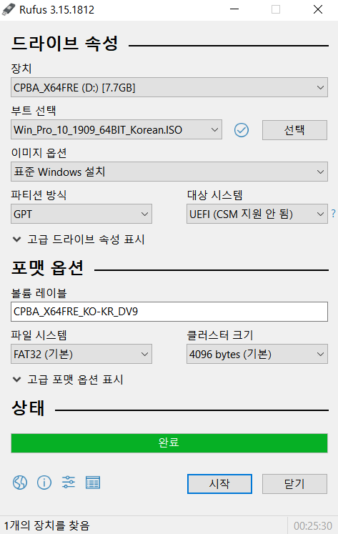Open the FAT32 file system dropdown
Image resolution: width=338 pixels, height=534 pixels.
(81, 354)
